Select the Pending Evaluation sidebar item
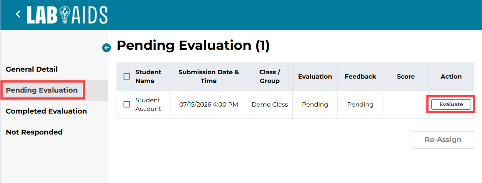Image resolution: width=482 pixels, height=183 pixels. (x=42, y=90)
